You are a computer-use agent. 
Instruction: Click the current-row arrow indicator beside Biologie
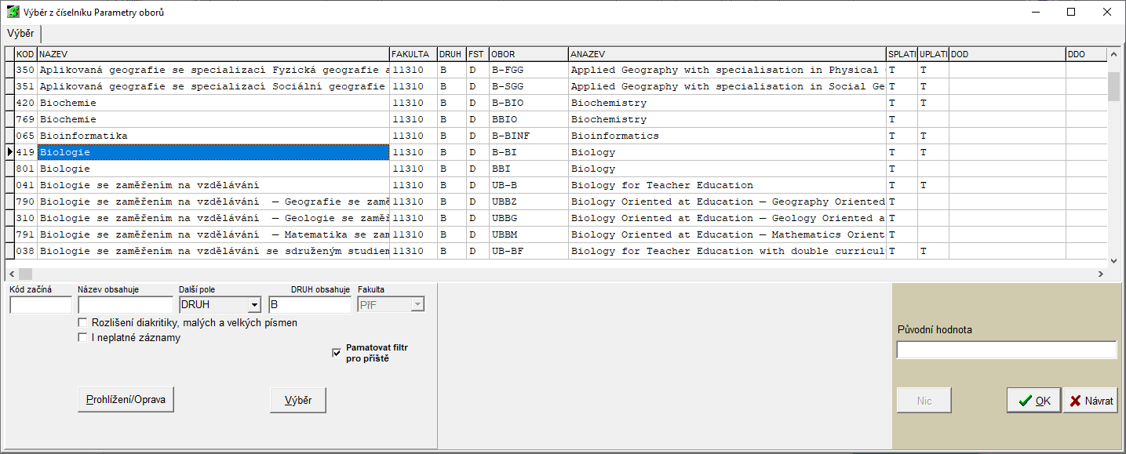click(x=9, y=152)
